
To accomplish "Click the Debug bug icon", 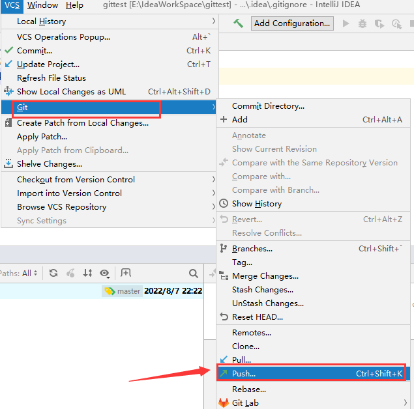I will point(362,23).
